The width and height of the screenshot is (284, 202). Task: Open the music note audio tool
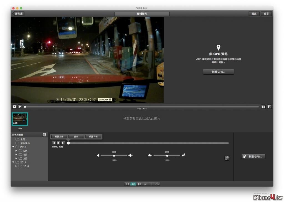pos(145,184)
